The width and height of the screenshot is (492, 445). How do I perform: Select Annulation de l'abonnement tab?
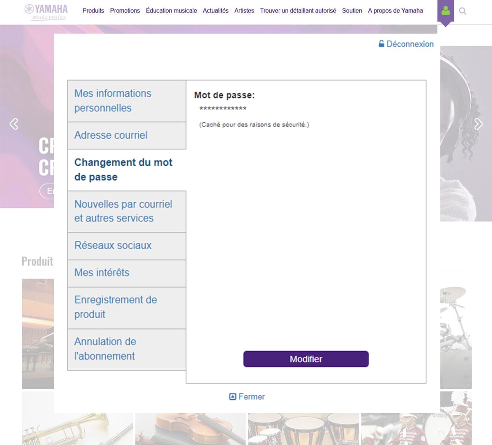coord(127,349)
